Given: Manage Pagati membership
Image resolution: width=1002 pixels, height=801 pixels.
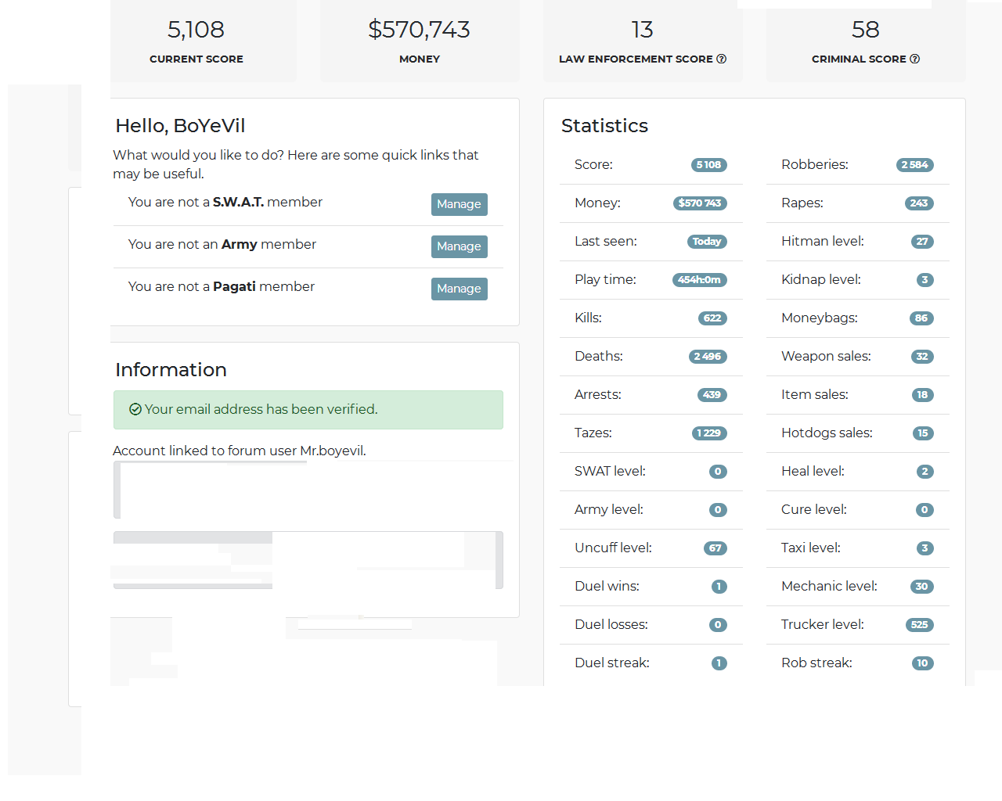Looking at the screenshot, I should 460,289.
